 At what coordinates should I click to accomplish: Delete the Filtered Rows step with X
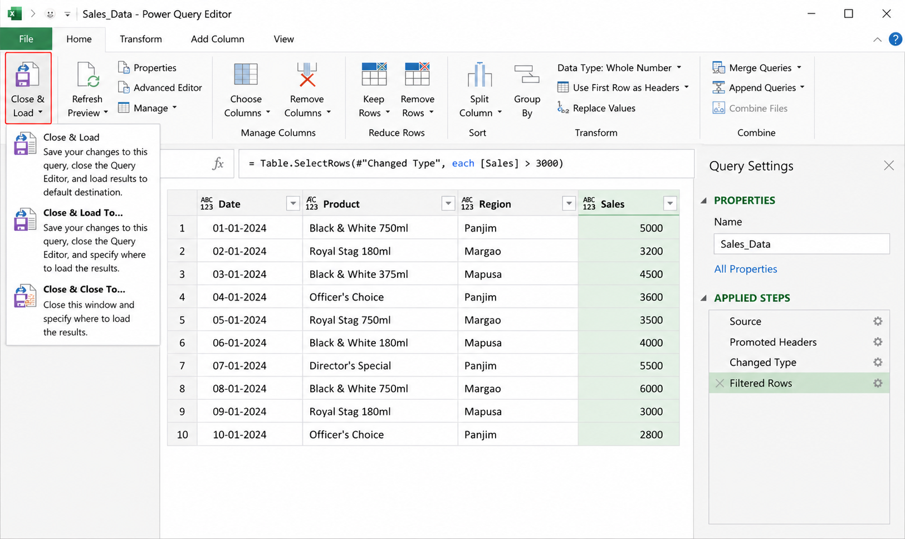click(x=720, y=383)
